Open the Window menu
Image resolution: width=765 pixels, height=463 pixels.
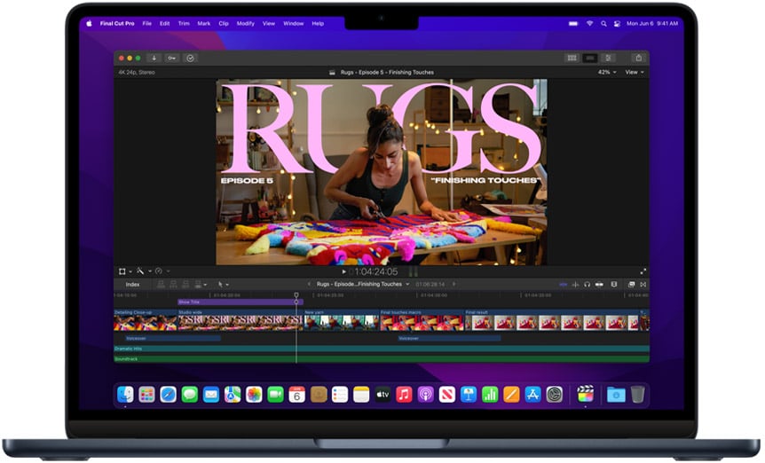point(293,23)
